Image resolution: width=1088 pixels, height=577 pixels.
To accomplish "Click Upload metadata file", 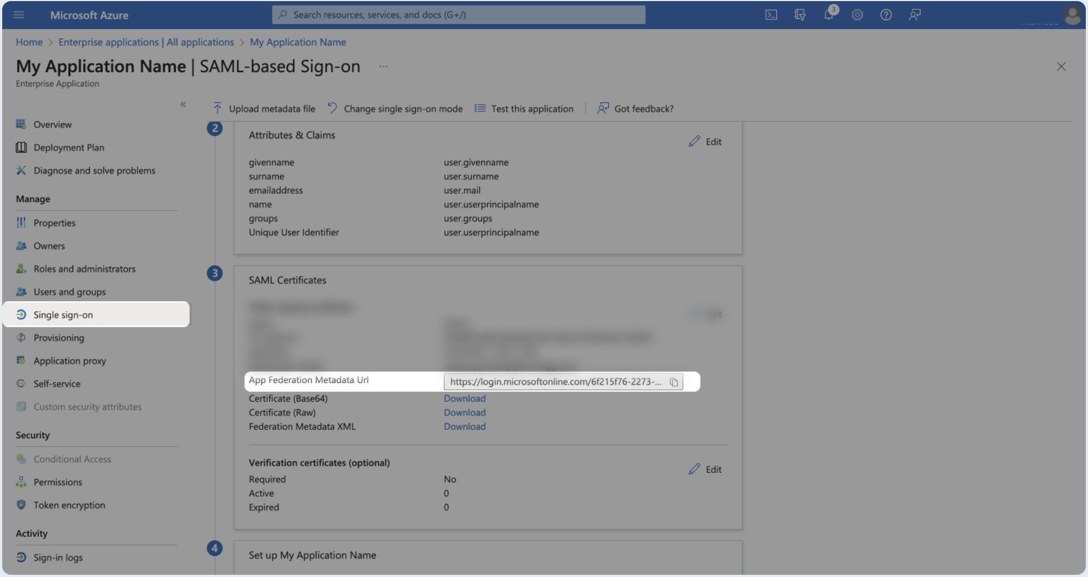I will pos(264,109).
